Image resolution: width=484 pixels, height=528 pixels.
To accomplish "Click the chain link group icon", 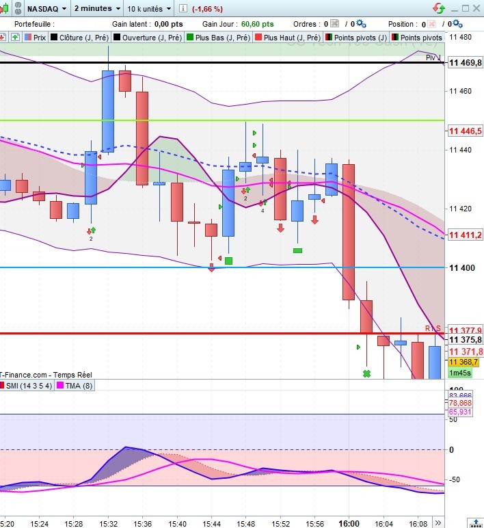I will [18, 8].
